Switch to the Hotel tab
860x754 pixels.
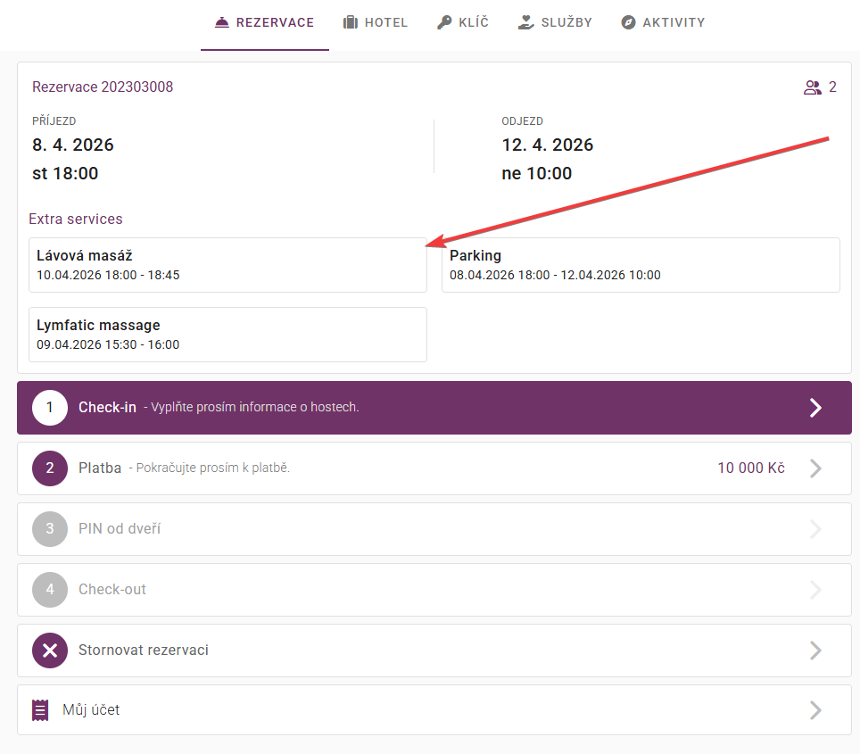tap(385, 22)
